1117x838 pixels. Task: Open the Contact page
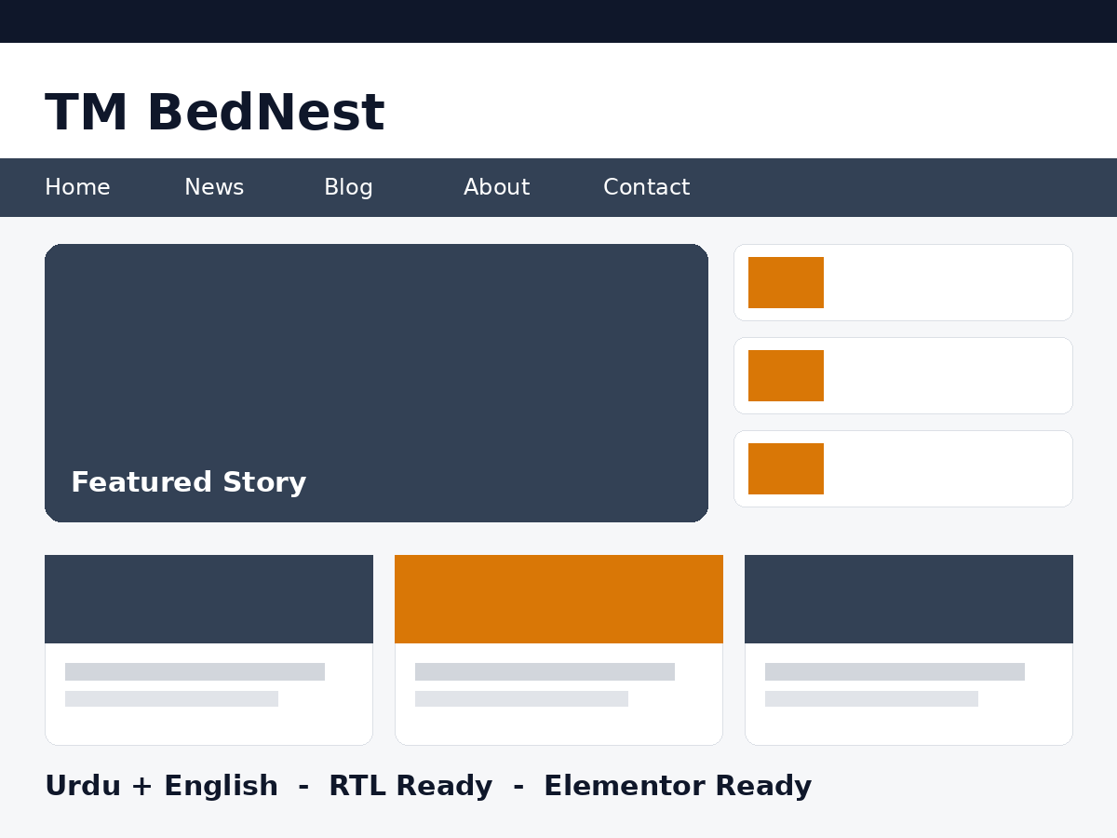[x=646, y=187]
